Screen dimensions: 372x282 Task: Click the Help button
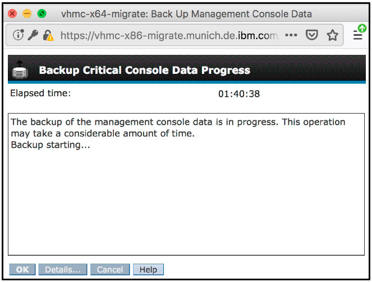click(x=148, y=270)
